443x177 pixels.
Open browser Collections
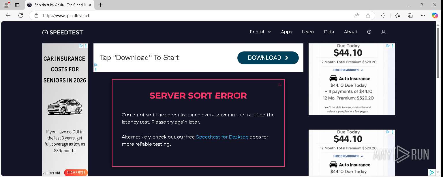[410, 16]
